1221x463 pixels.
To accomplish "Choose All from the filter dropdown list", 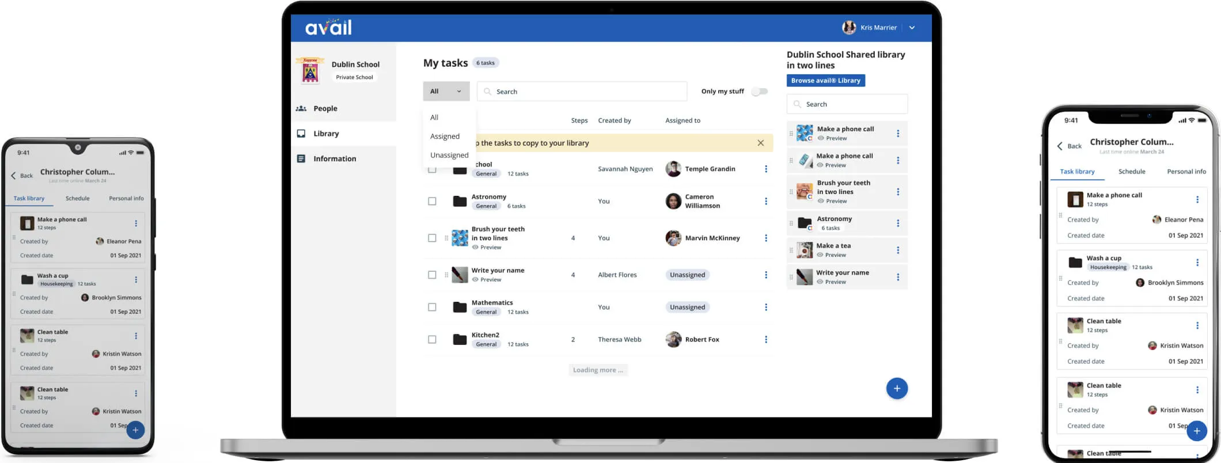I will [434, 117].
